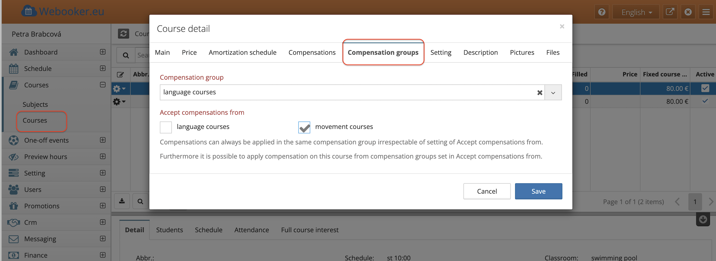Open the Amortization schedule tab
This screenshot has width=716, height=261.
[x=243, y=53]
